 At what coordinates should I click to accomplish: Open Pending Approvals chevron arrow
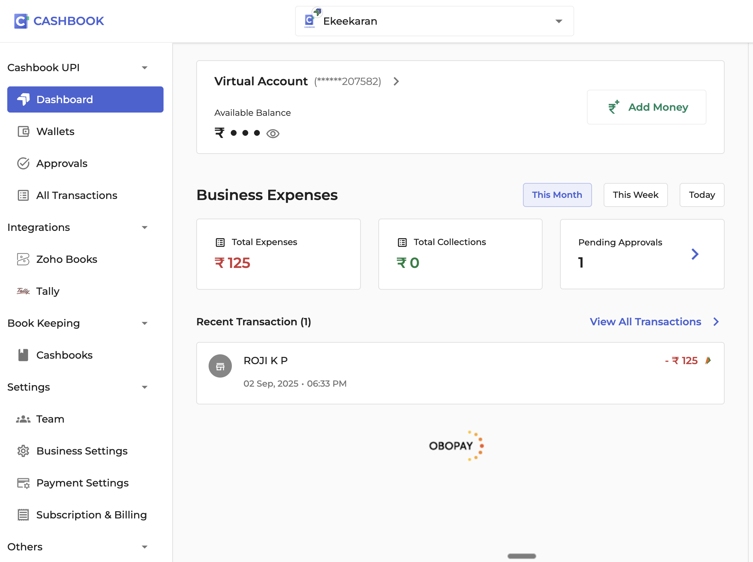tap(695, 254)
